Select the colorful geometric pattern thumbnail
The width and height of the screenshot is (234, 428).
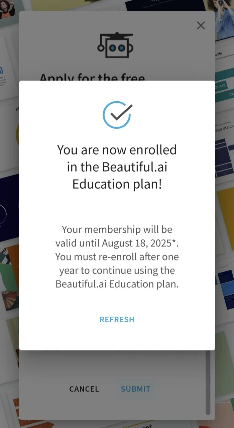click(9, 278)
